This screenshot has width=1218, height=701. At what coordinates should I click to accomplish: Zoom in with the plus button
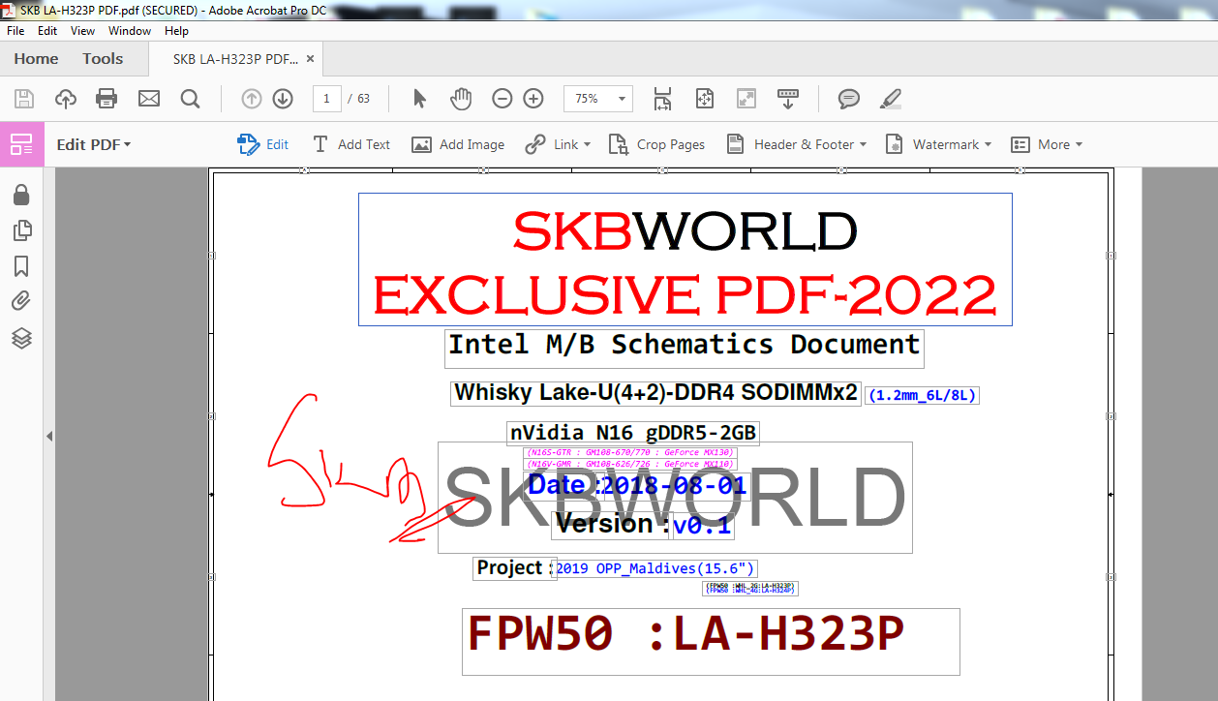coord(533,98)
